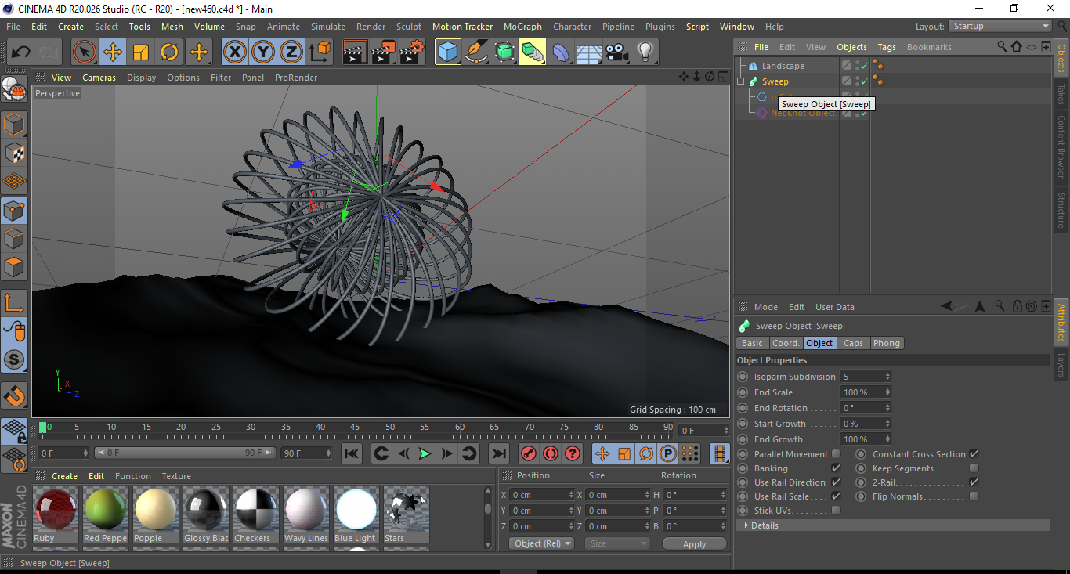Open the Simulate menu
The width and height of the screenshot is (1070, 574).
[x=327, y=27]
